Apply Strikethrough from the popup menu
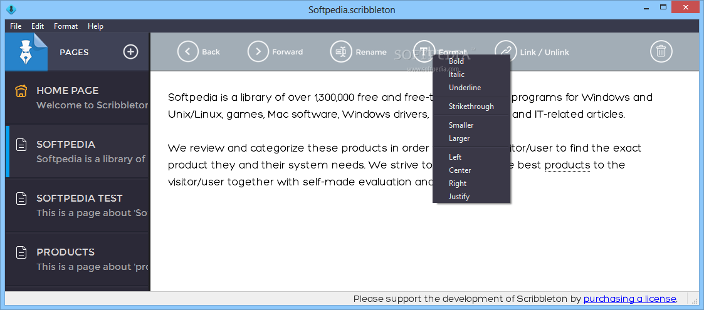Image resolution: width=704 pixels, height=310 pixels. click(471, 106)
